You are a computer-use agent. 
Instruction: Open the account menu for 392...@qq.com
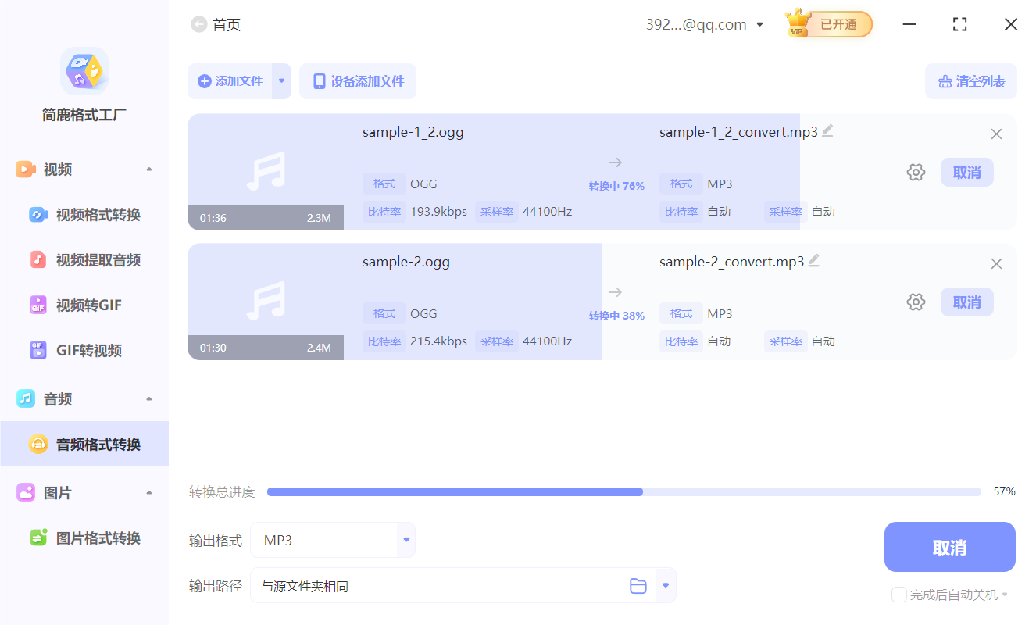[704, 24]
